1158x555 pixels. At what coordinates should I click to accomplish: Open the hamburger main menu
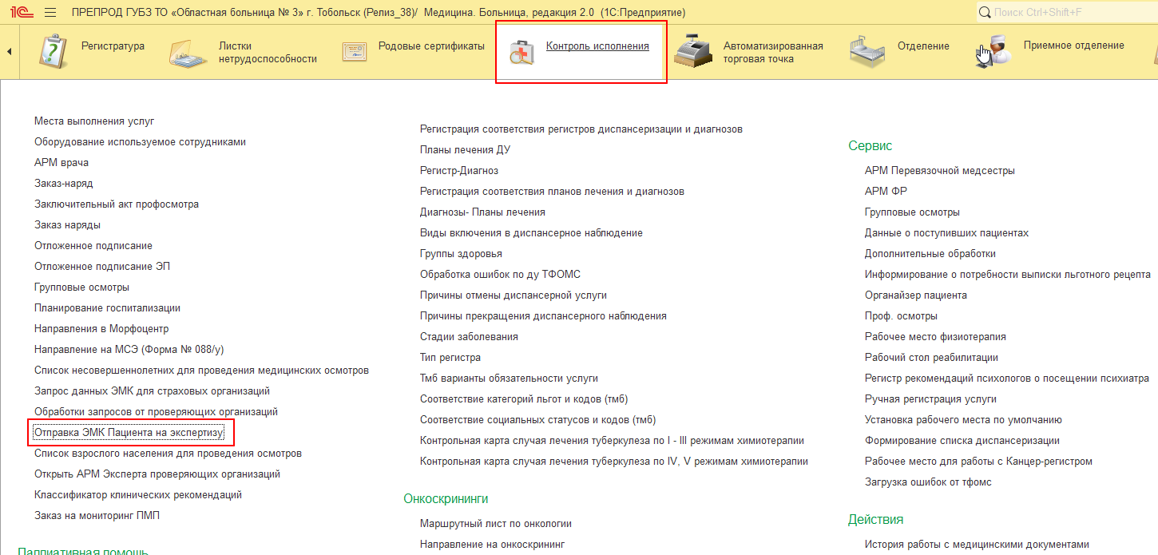click(50, 13)
